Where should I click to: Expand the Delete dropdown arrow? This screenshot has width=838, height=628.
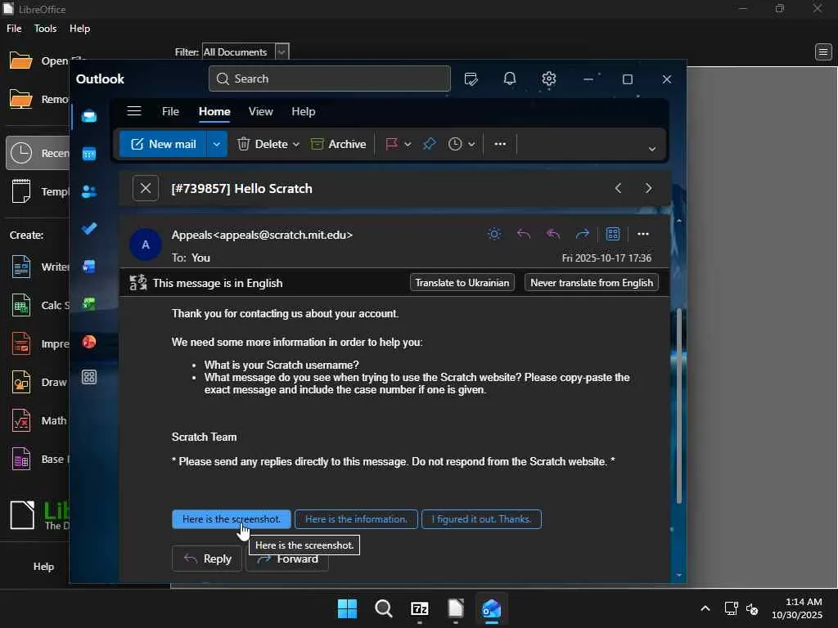(296, 144)
